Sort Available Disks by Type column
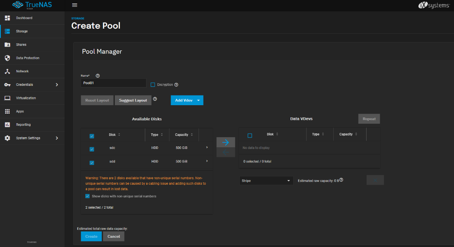This screenshot has width=454, height=247. [x=157, y=135]
